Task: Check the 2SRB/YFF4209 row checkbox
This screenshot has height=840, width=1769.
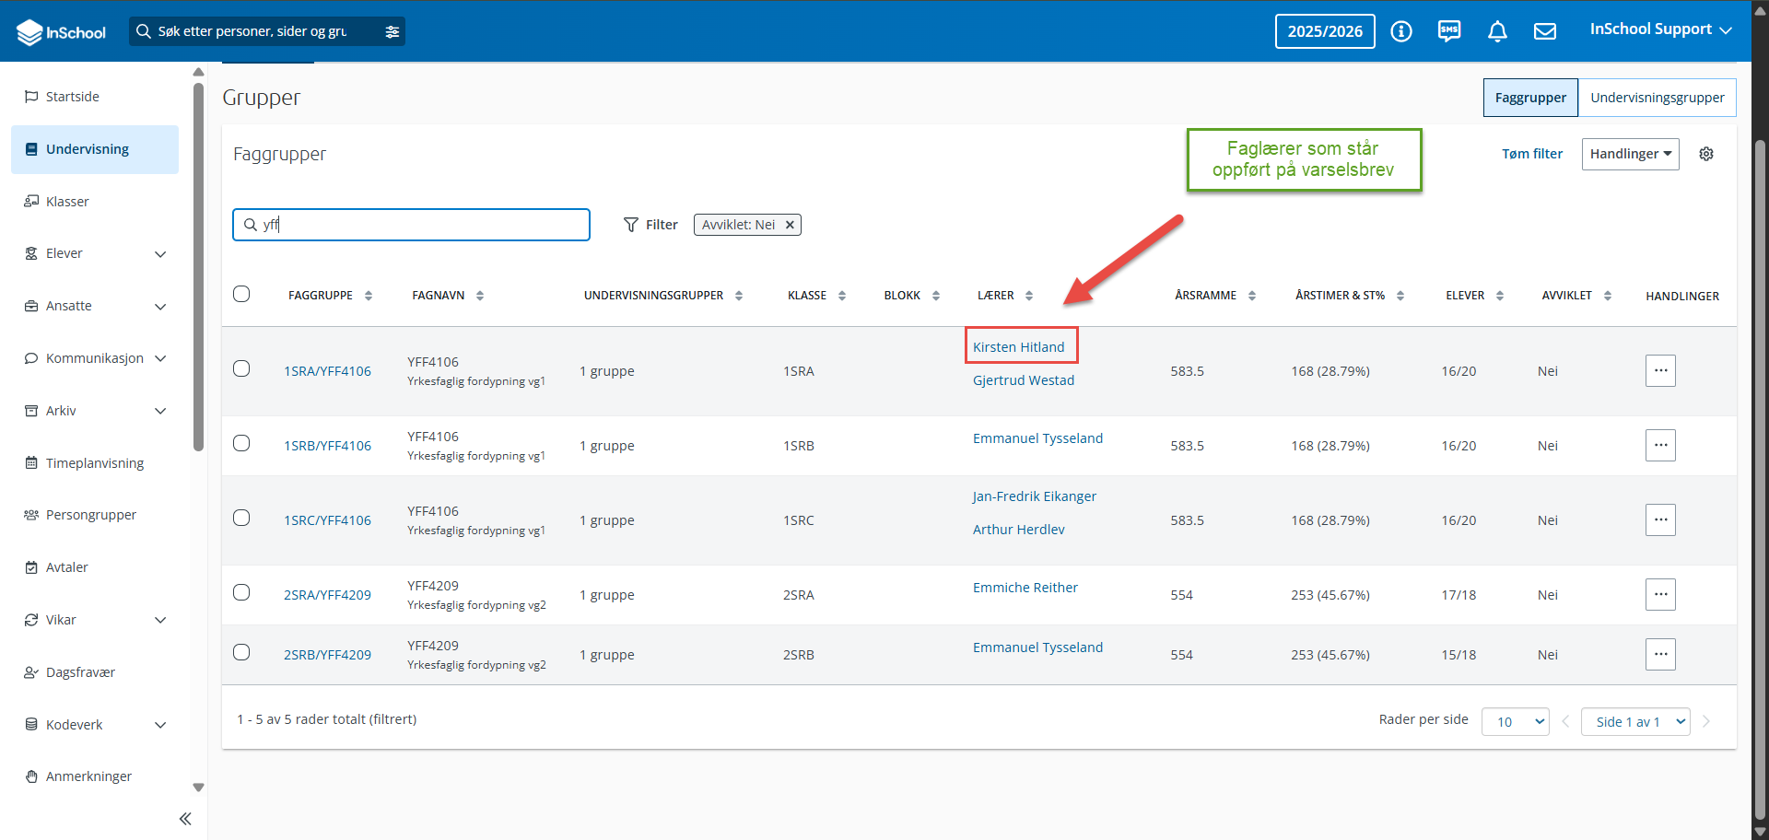Action: [x=241, y=652]
